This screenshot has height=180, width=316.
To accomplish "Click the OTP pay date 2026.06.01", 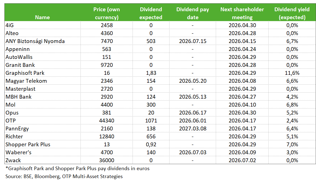I will (193, 121).
